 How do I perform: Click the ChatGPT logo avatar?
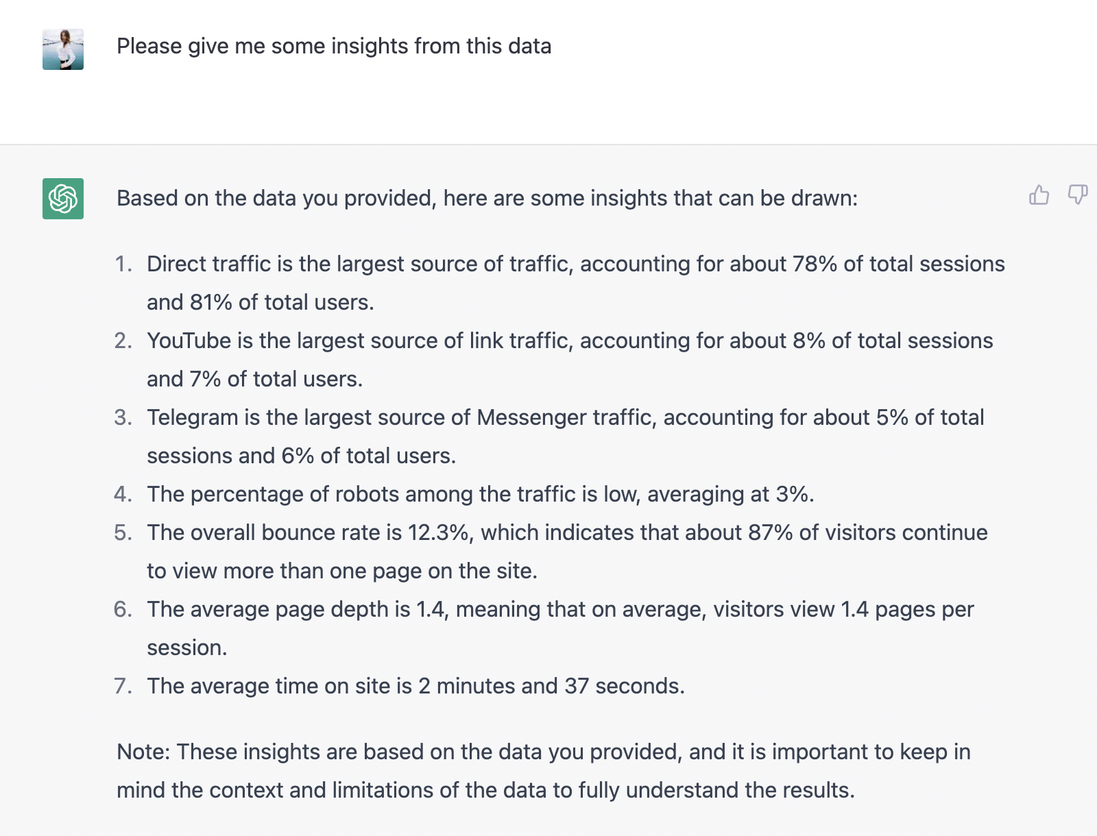(63, 199)
